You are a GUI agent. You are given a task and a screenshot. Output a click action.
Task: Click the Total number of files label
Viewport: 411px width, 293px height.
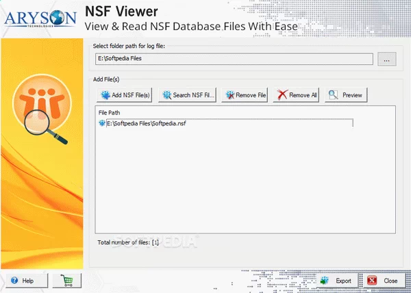click(128, 242)
